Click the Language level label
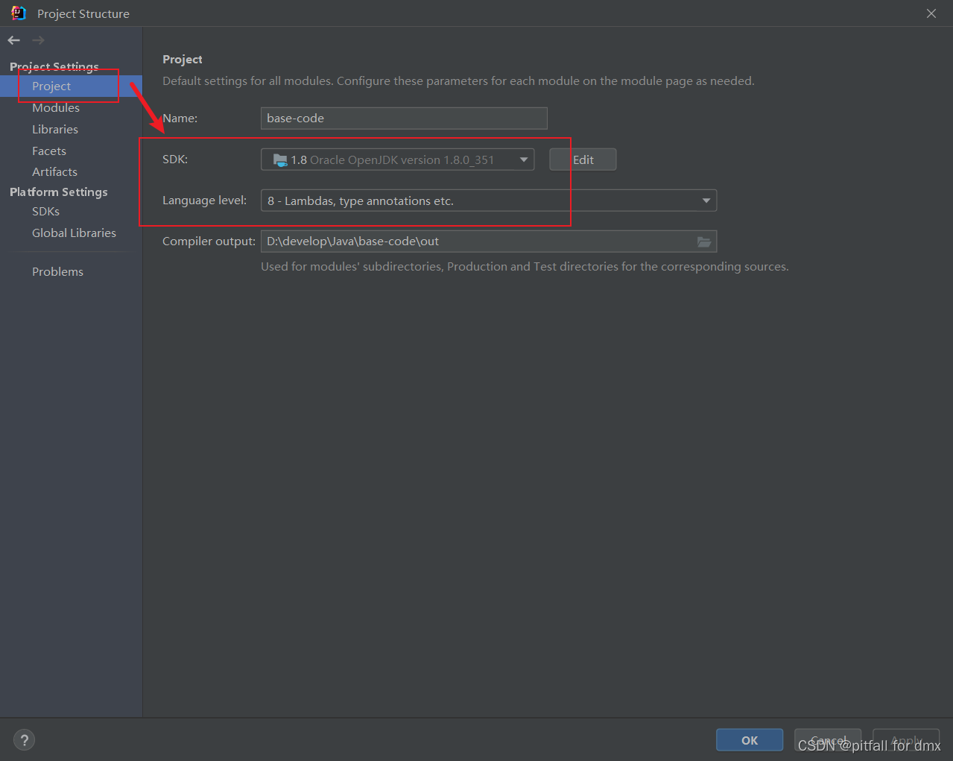 tap(204, 200)
